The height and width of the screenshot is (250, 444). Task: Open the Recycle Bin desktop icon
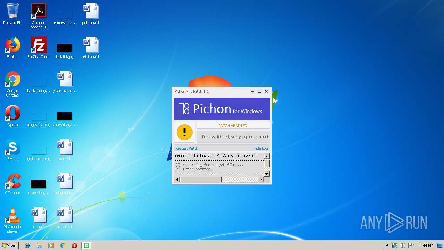click(x=12, y=14)
